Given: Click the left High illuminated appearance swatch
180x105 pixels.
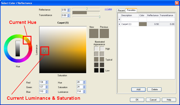Looking at the screenshot, I should pyautogui.click(x=96, y=49).
